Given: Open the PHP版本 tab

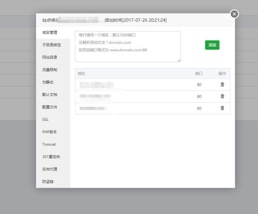Looking at the screenshot, I should coord(53,132).
